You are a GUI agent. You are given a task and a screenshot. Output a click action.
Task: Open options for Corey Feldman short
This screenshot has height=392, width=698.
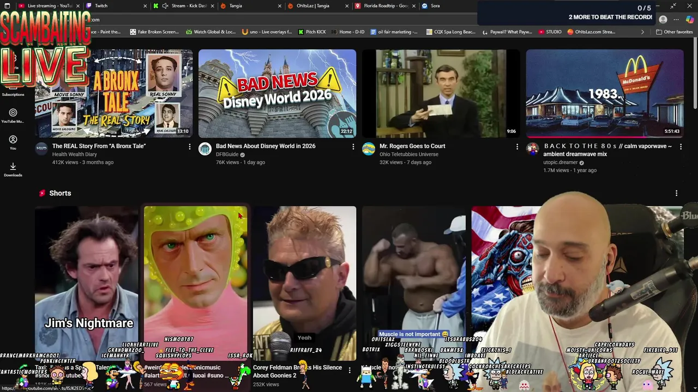350,370
